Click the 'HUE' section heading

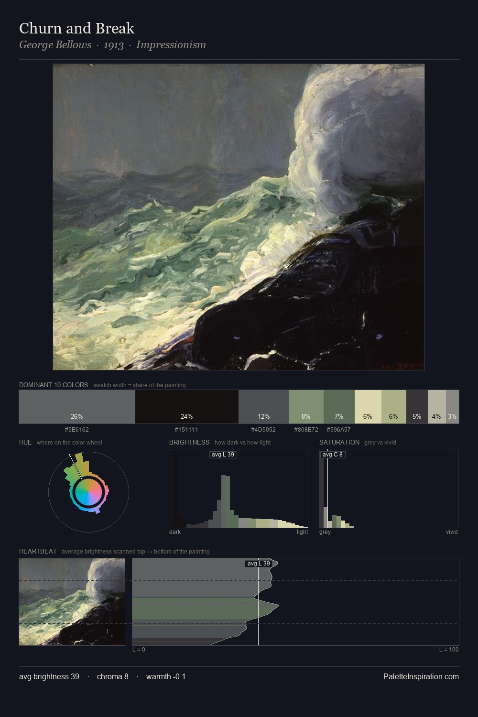coord(25,442)
